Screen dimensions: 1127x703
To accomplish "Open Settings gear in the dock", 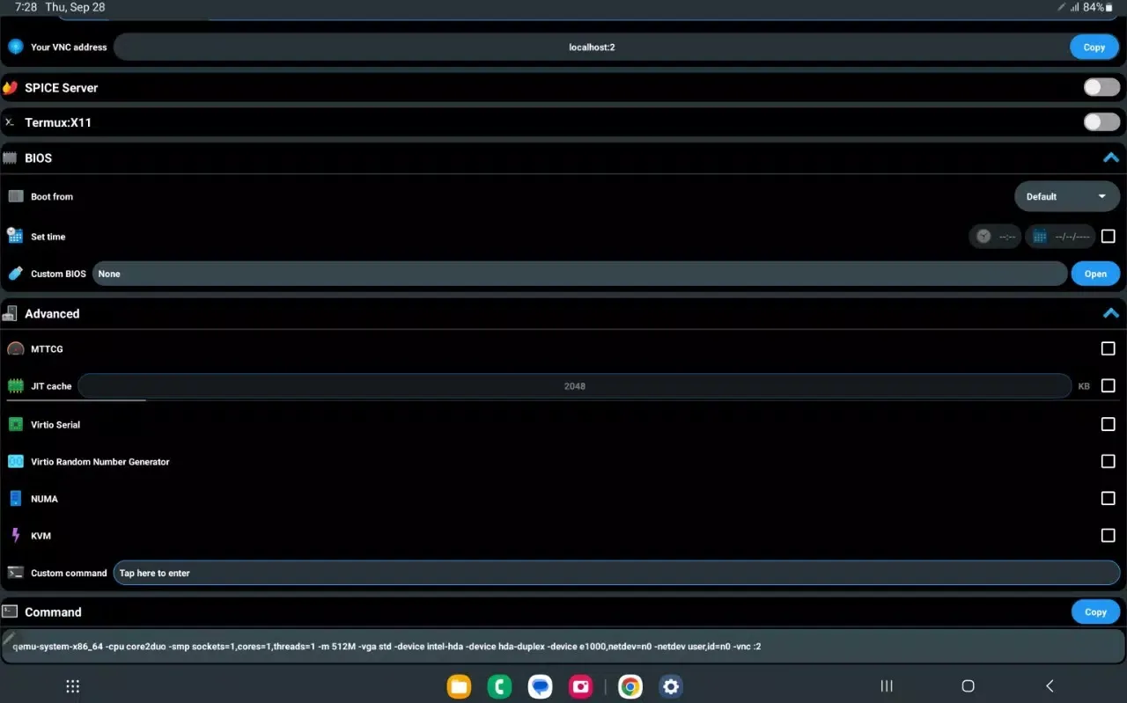I will tap(671, 686).
